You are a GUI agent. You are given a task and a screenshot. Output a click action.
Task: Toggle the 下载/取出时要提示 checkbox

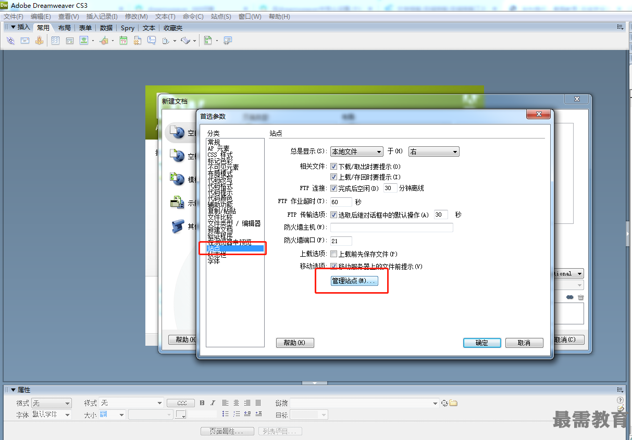coord(333,167)
